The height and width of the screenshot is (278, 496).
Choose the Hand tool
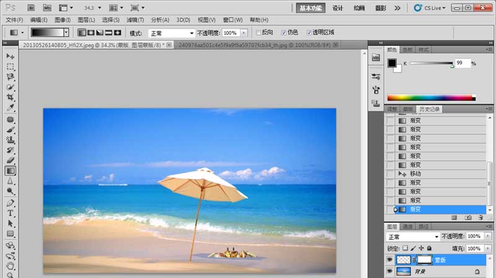point(10,266)
